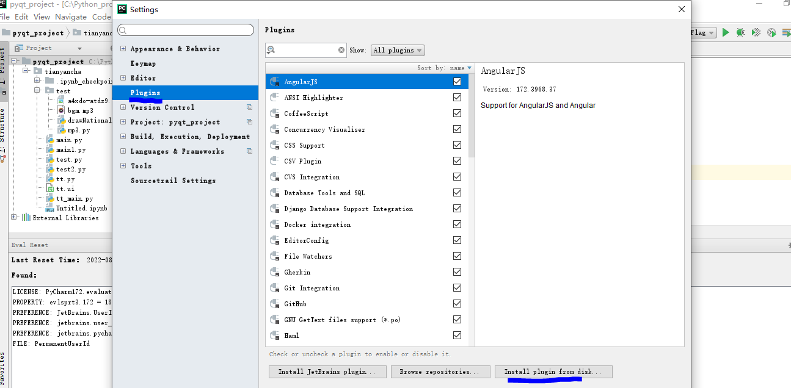Run with coverage icon in toolbar
This screenshot has width=791, height=388.
tap(756, 32)
